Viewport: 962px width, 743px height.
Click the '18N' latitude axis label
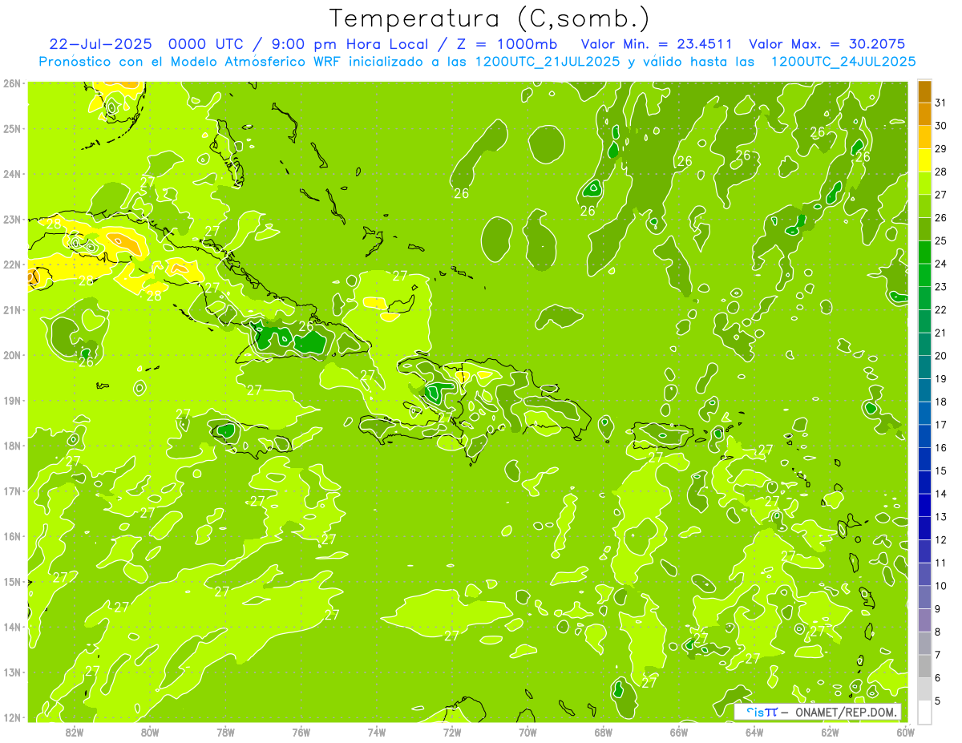click(12, 446)
